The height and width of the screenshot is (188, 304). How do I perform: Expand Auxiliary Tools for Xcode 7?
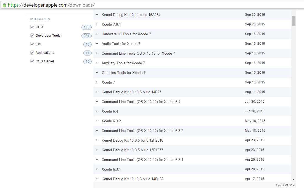tap(97, 63)
